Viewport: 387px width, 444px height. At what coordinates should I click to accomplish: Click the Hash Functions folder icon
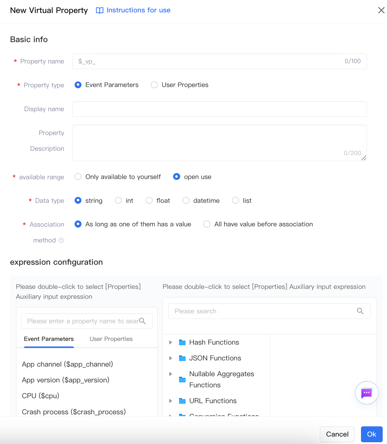182,342
